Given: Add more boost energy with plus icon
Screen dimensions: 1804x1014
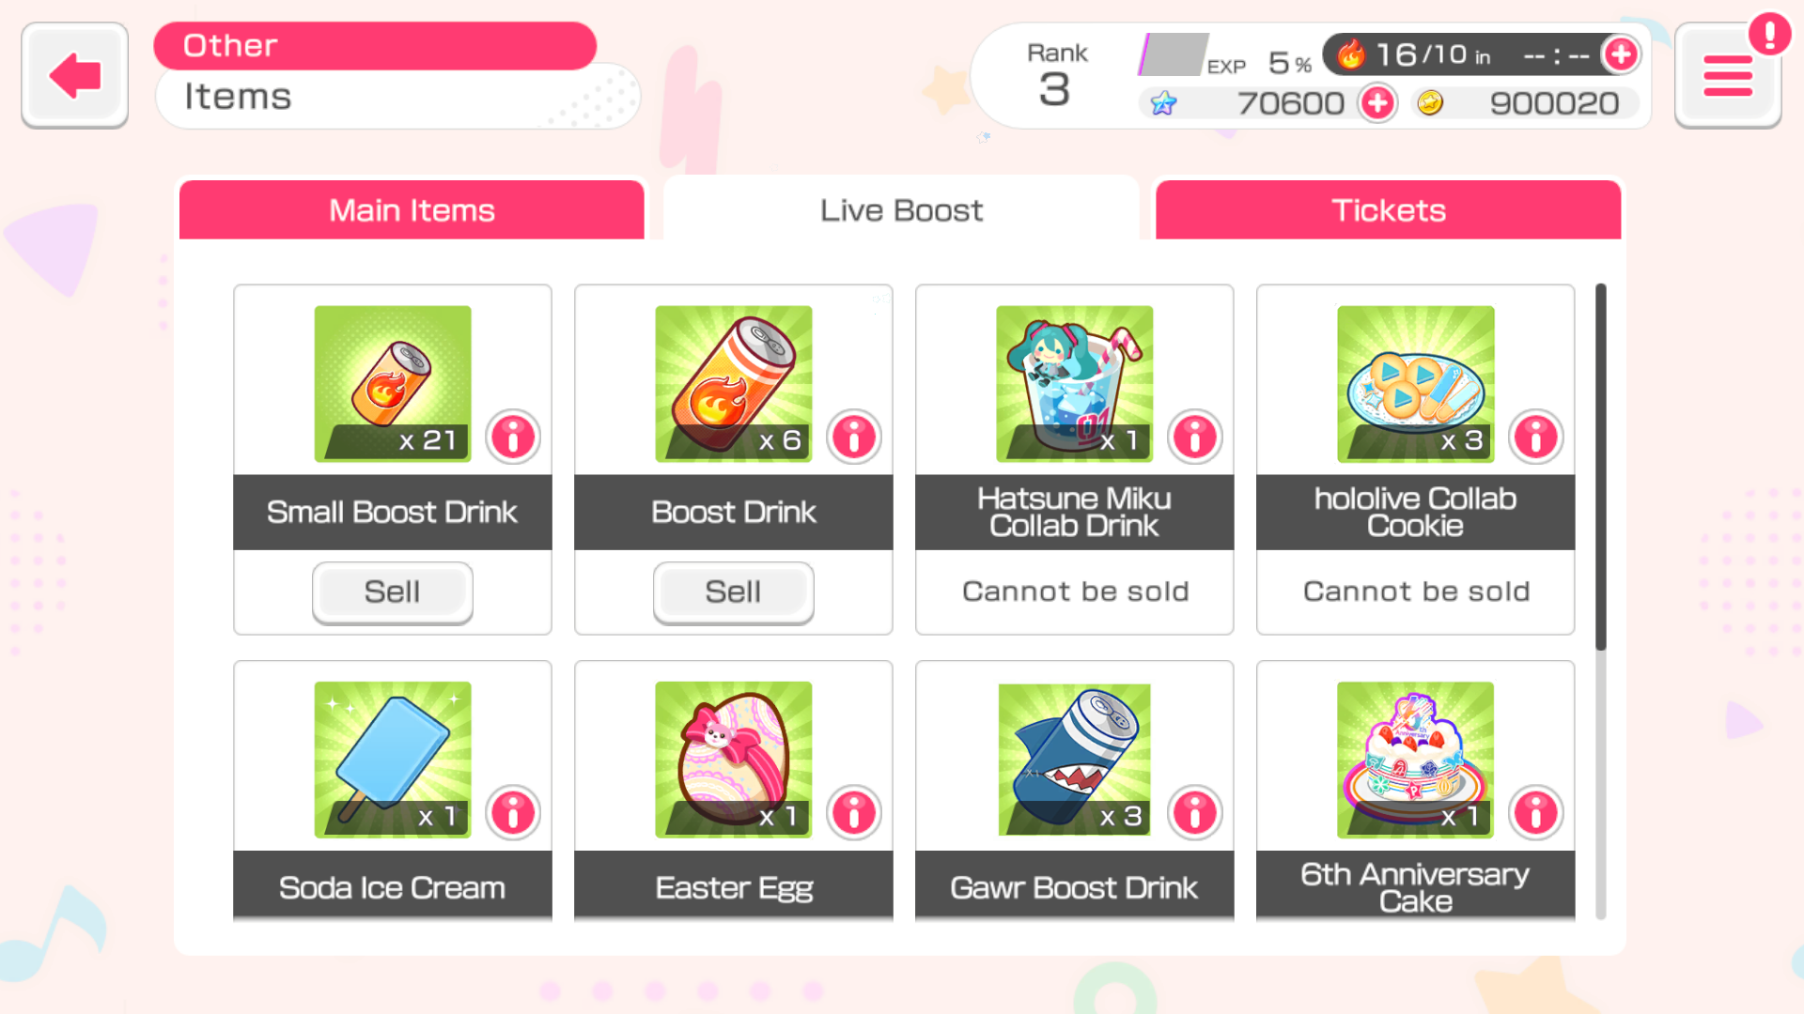Looking at the screenshot, I should [1621, 55].
